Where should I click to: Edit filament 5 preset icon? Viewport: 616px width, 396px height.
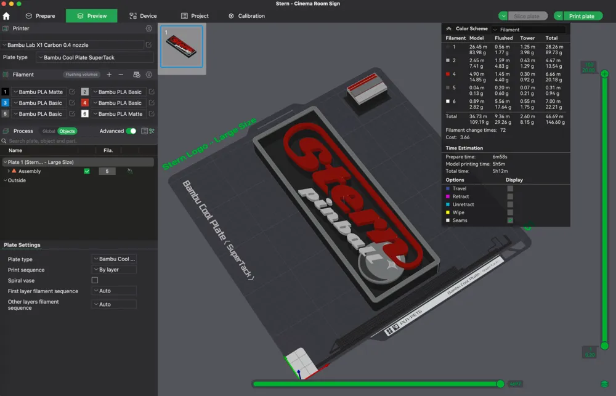pyautogui.click(x=72, y=114)
